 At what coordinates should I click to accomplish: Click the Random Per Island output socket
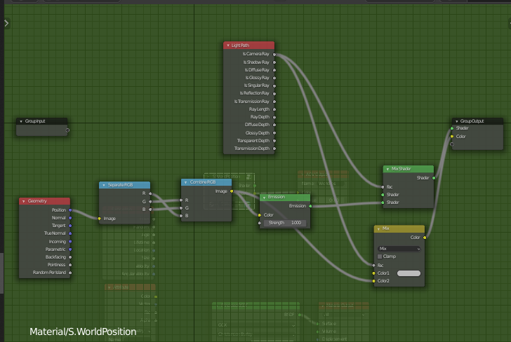coord(70,273)
